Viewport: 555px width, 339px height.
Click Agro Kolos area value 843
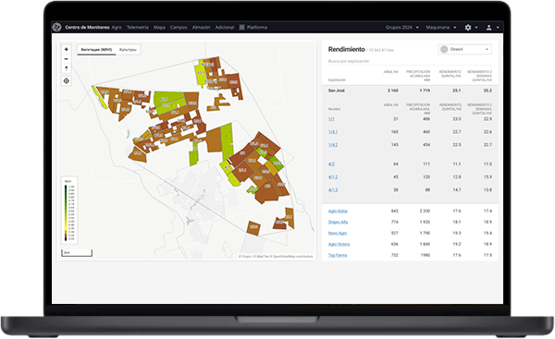coord(394,211)
